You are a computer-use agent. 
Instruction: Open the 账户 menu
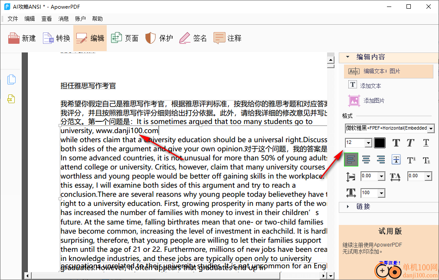tap(80, 19)
